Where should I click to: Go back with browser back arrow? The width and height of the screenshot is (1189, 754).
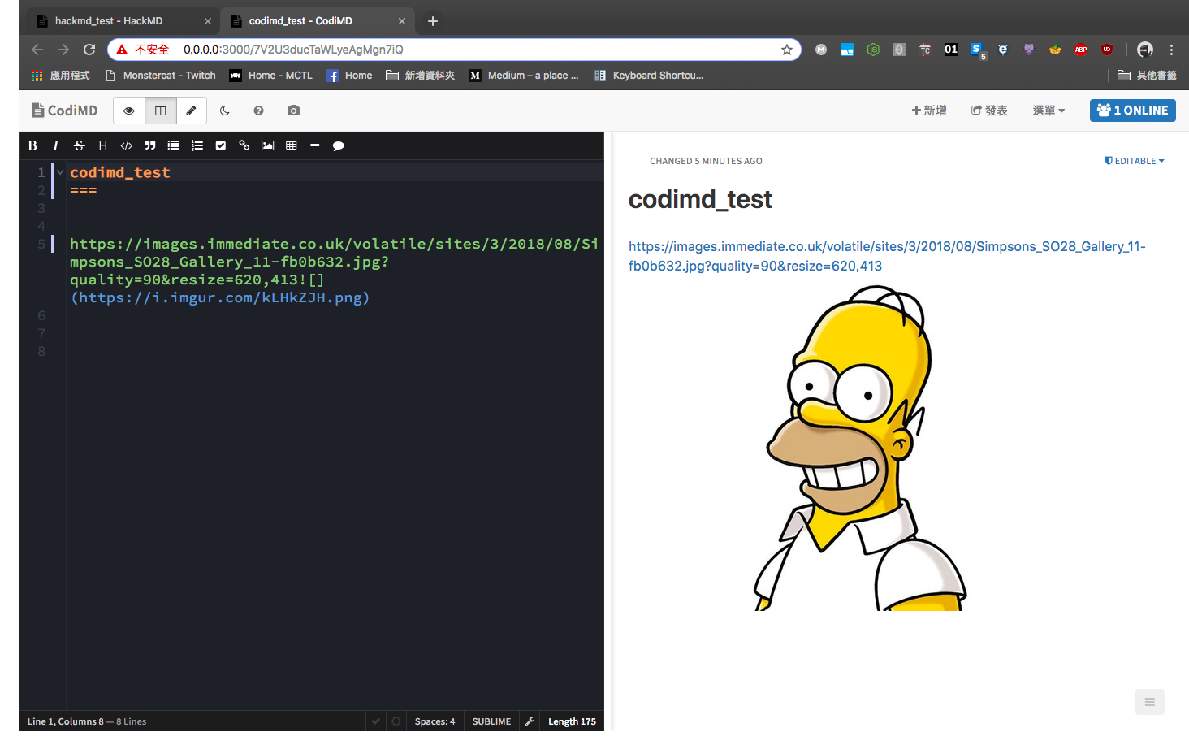37,50
